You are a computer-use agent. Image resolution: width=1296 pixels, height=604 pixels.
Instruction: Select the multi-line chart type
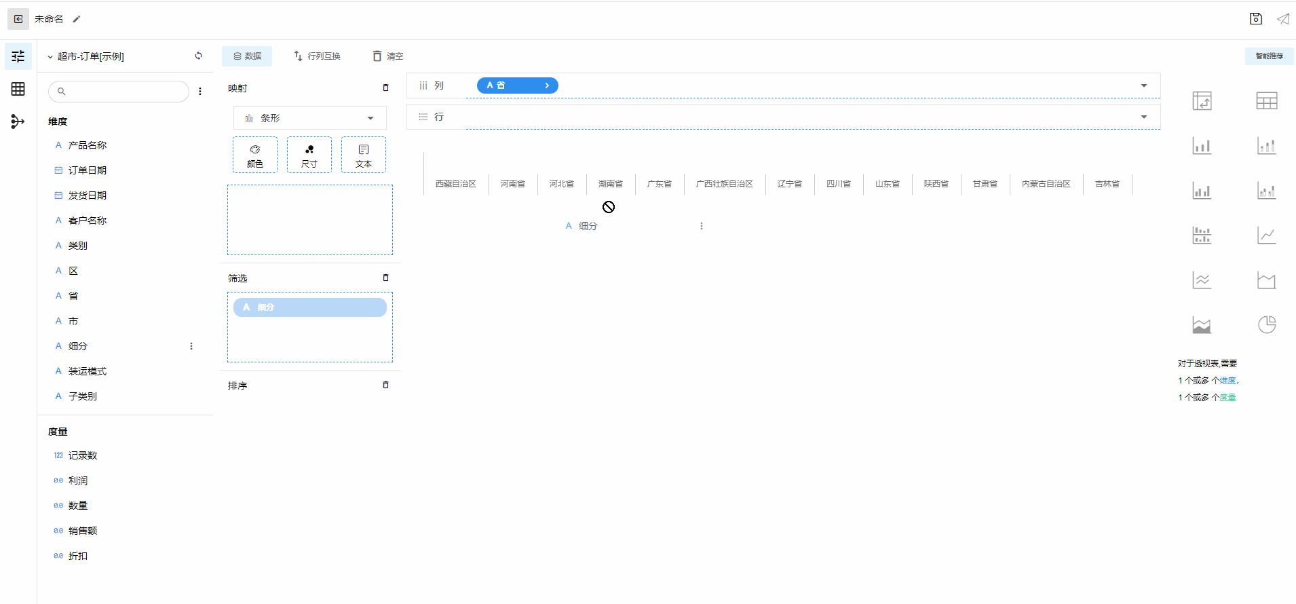coord(1202,280)
